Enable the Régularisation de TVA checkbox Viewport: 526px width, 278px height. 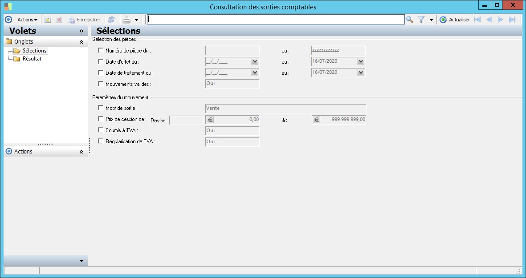click(101, 141)
